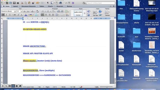Click the Open document icon
160x90 pixels.
tap(10, 3)
